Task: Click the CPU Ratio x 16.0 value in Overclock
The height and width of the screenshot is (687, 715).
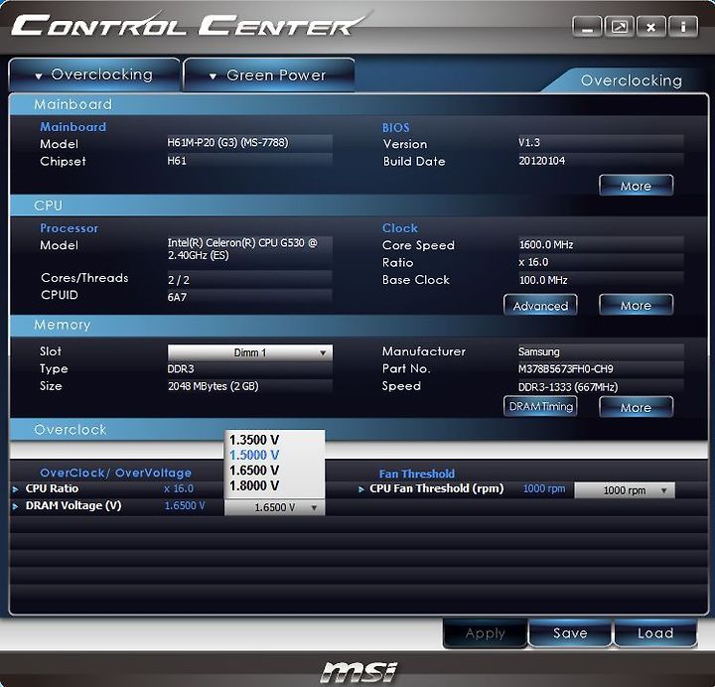Action: [x=179, y=488]
